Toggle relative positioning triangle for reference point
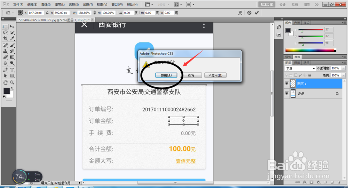The image size is (348, 188). point(47,13)
